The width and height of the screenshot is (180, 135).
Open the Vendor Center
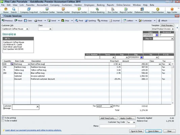[x=63, y=10]
